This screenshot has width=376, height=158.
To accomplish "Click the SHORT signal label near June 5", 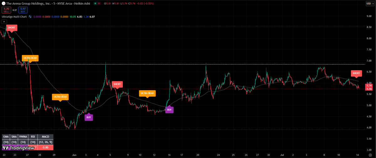I will pyautogui.click(x=117, y=84).
